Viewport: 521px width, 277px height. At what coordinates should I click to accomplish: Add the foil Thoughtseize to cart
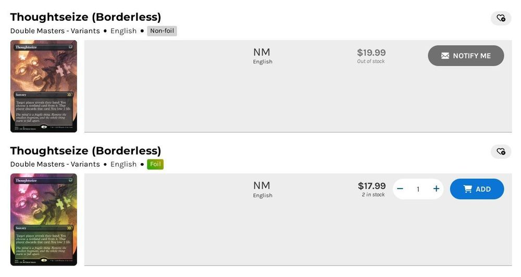click(477, 189)
